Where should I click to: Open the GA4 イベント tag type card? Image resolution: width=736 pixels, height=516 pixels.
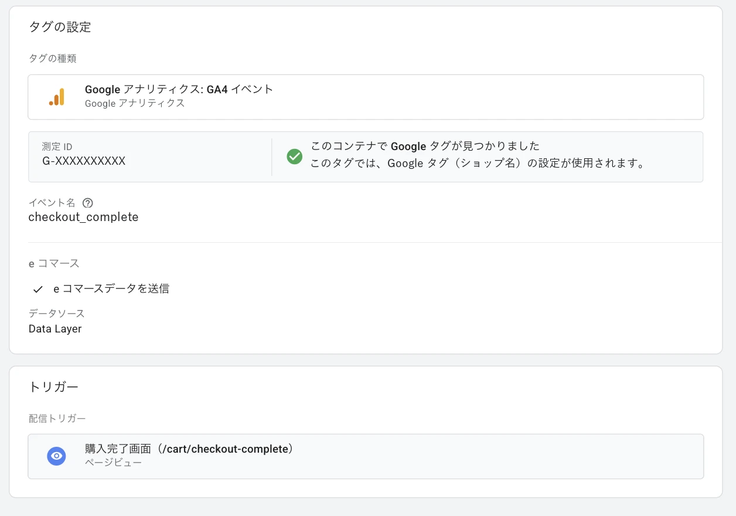pyautogui.click(x=366, y=97)
